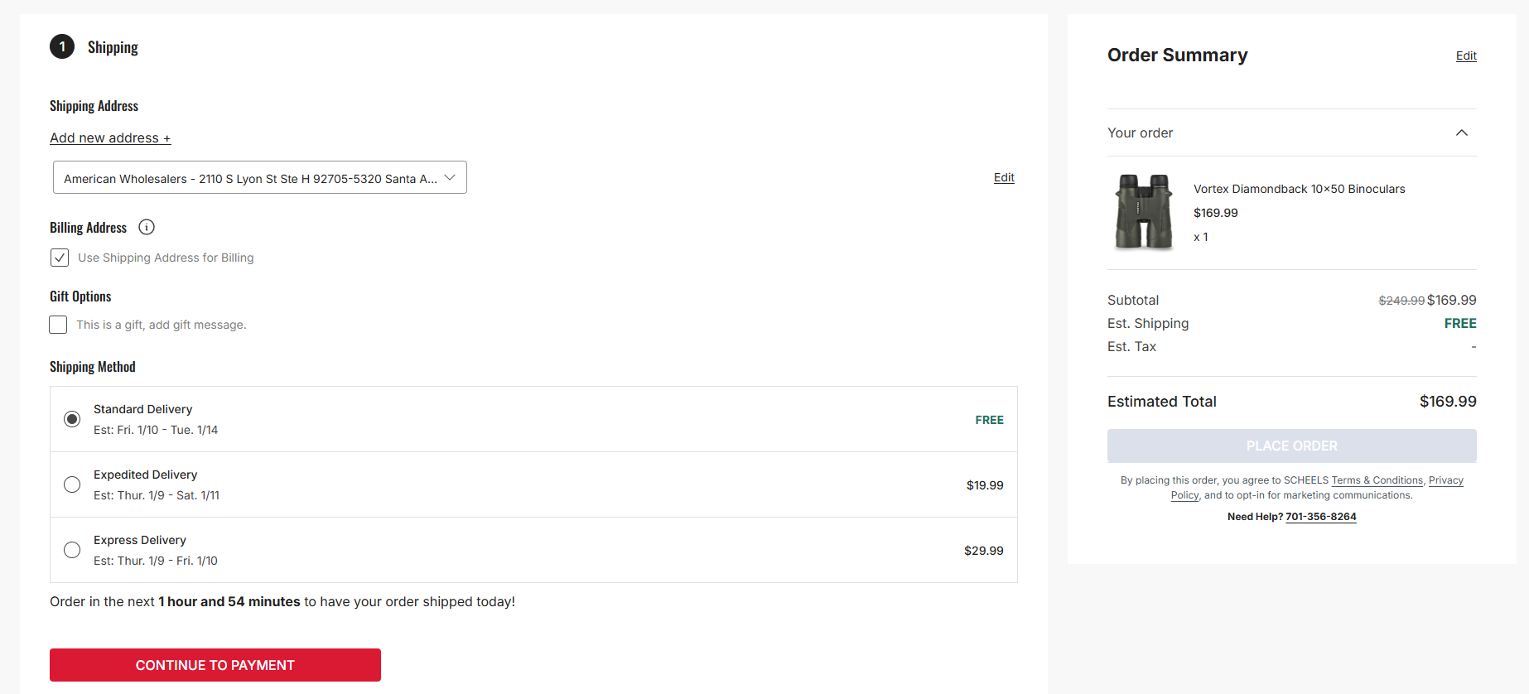1529x694 pixels.
Task: Click the Vortex Diamondback binoculars thumbnail
Action: tap(1144, 212)
